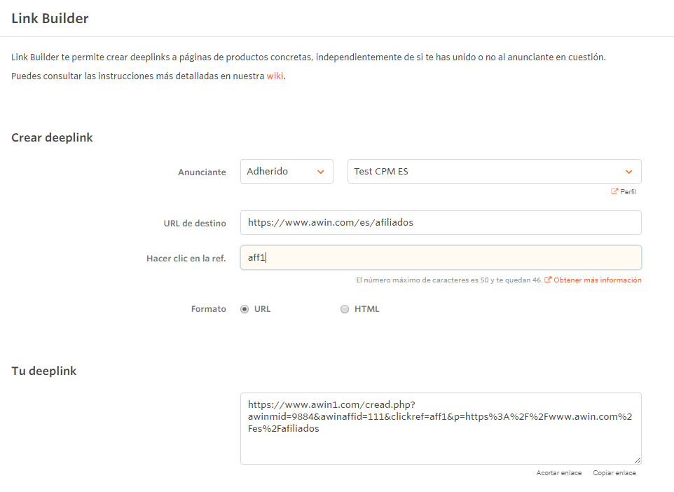Click the HTML label next to the radio
The width and height of the screenshot is (674, 492).
coord(366,309)
